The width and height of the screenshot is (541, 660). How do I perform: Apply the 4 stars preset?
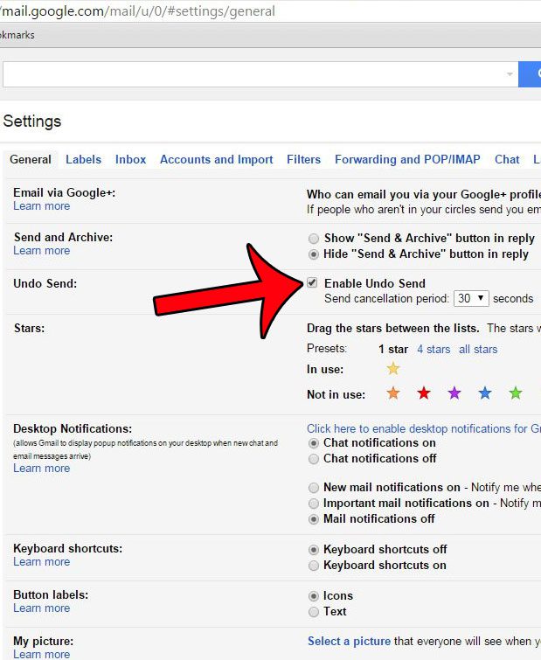433,350
